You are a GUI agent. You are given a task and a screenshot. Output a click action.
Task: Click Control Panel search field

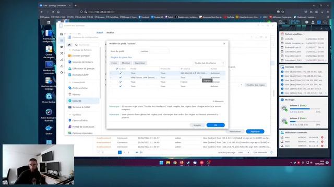point(87,45)
